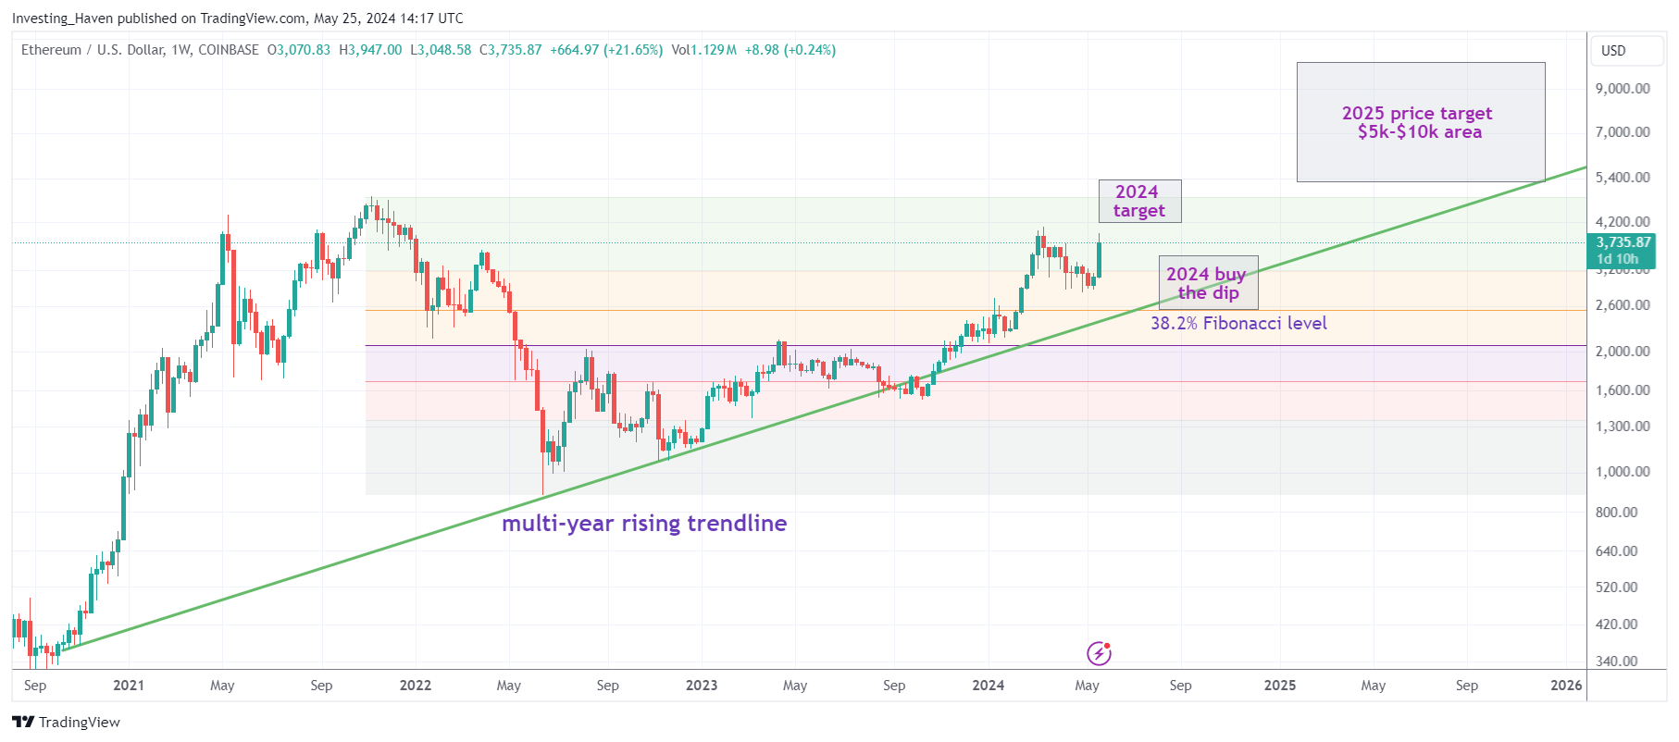Screen dimensions: 1679x742
Task: Click the Ethereum / U.S. Dollar symbol title
Action: (x=92, y=50)
